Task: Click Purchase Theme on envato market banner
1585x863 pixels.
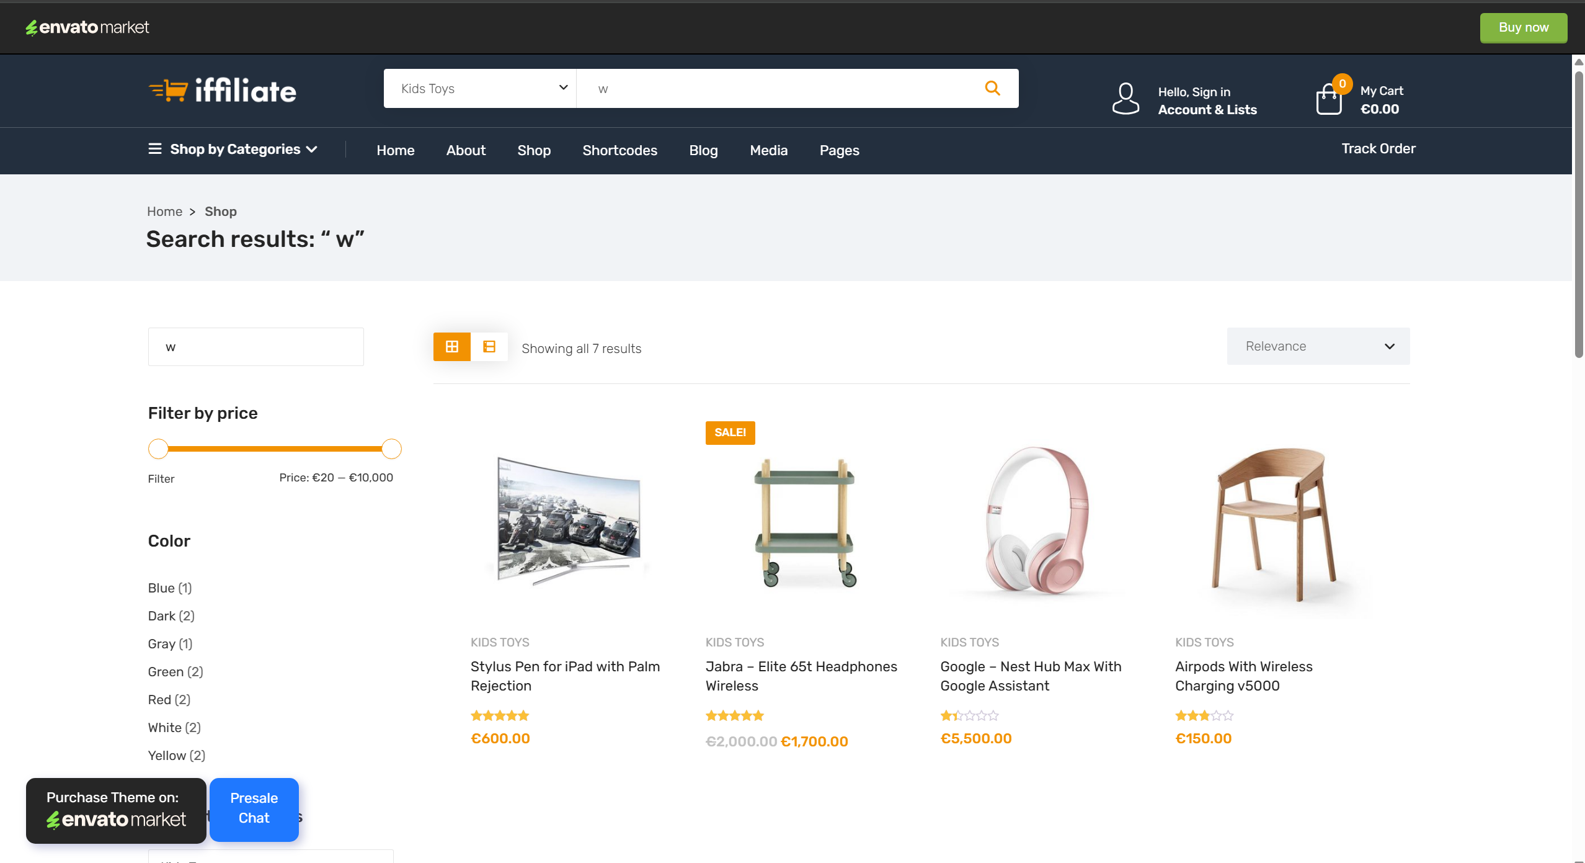Action: [x=116, y=810]
